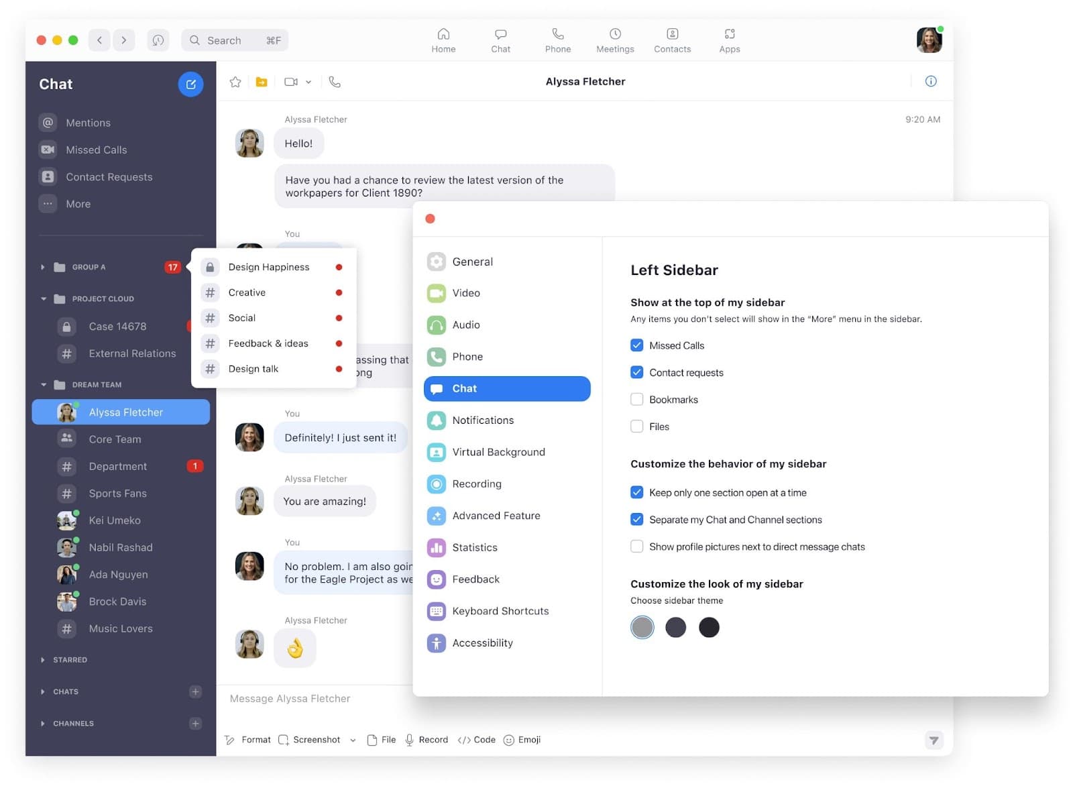Click the Code snippet icon
The width and height of the screenshot is (1073, 788).
pos(463,740)
